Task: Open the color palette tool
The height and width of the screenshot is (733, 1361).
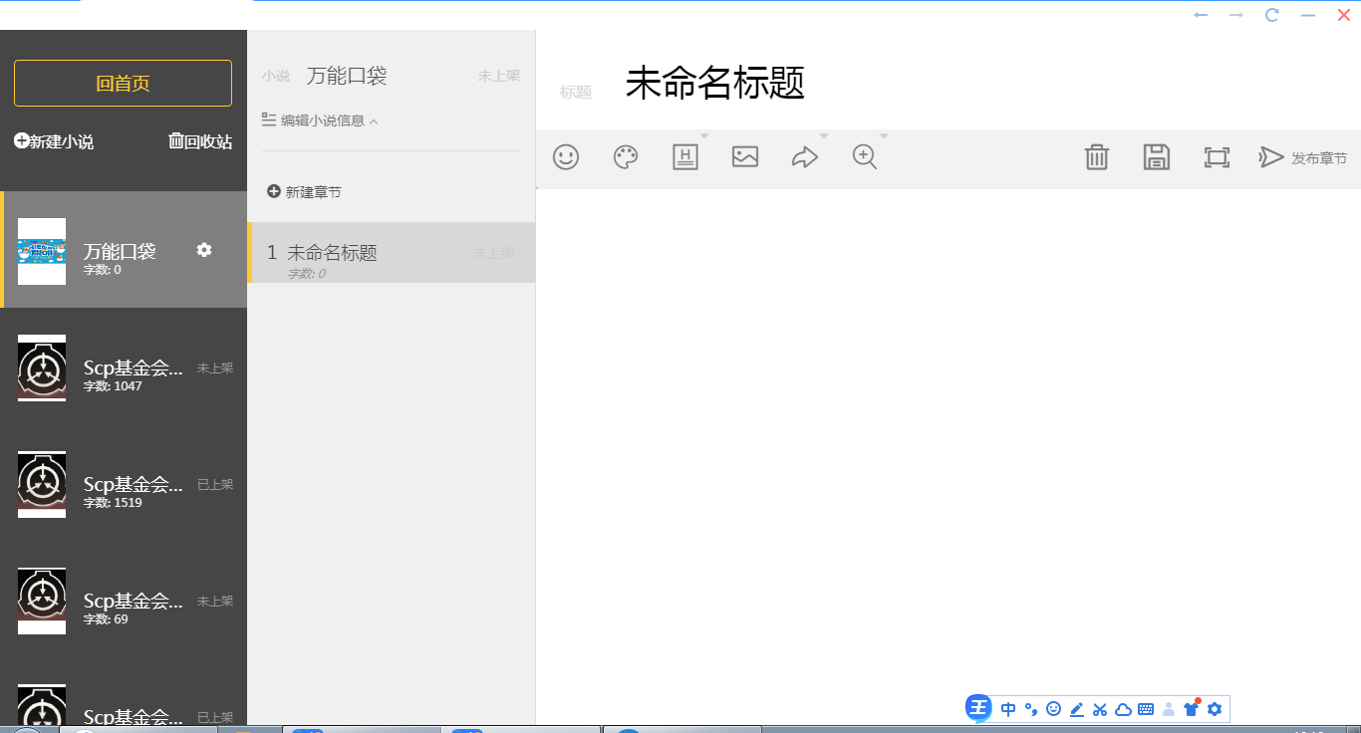Action: point(626,157)
